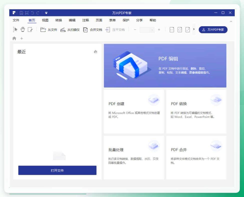Image resolution: width=244 pixels, height=197 pixels.
Task: Click the fit page icon
Action: [x=180, y=30]
